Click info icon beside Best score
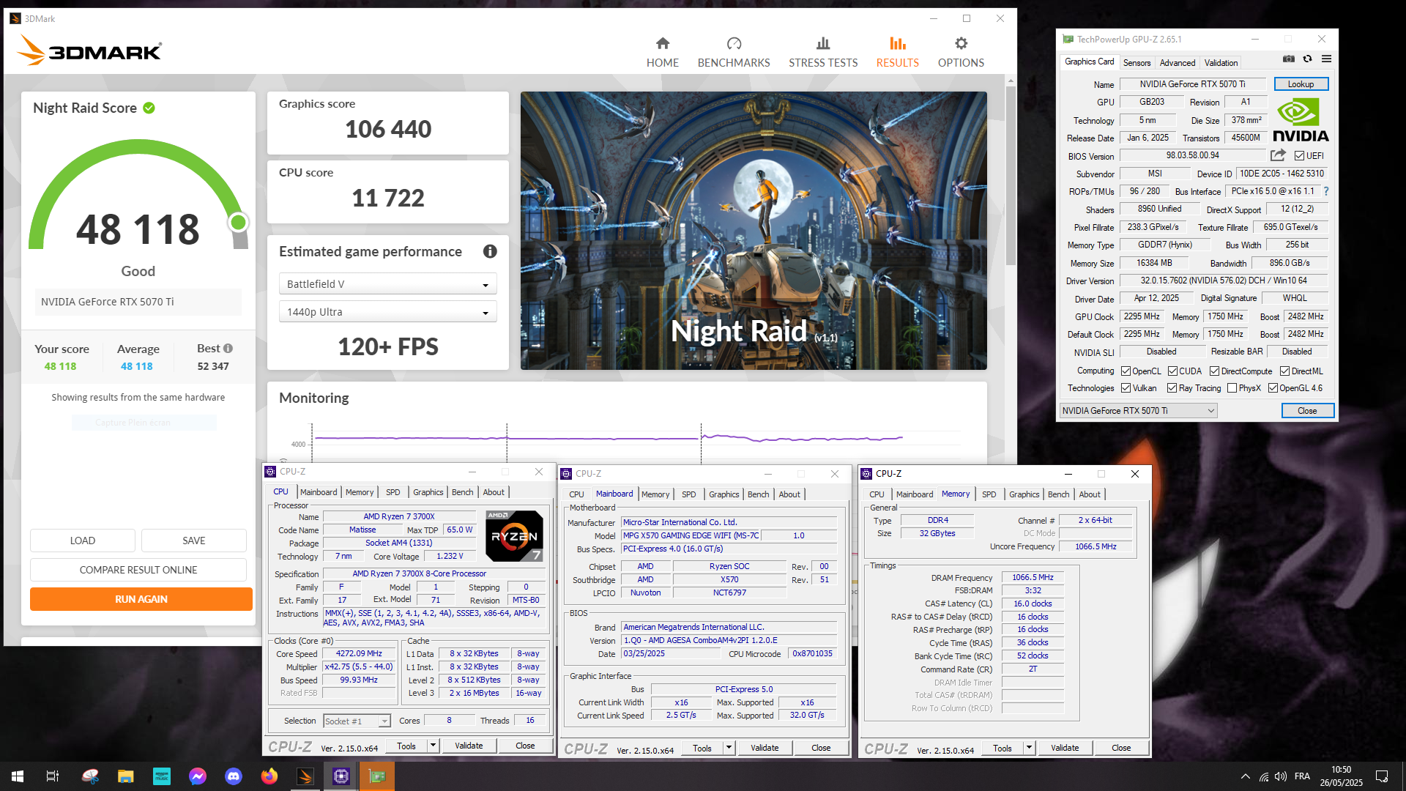Image resolution: width=1406 pixels, height=791 pixels. click(x=228, y=349)
